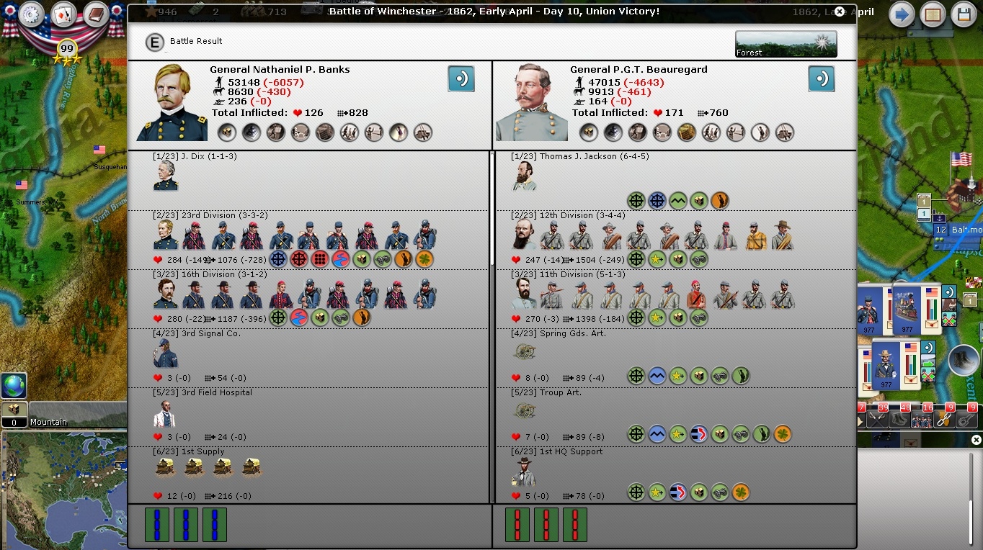Image resolution: width=983 pixels, height=550 pixels.
Task: Toggle blue signal button beside General Banks
Action: point(461,78)
